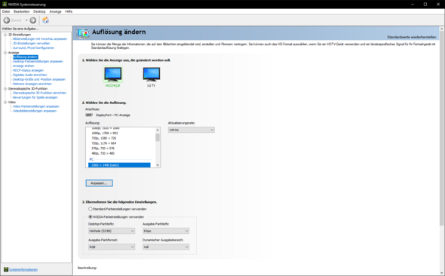This screenshot has width=445, height=276.
Task: Open the Desktop menu
Action: [x=39, y=11]
